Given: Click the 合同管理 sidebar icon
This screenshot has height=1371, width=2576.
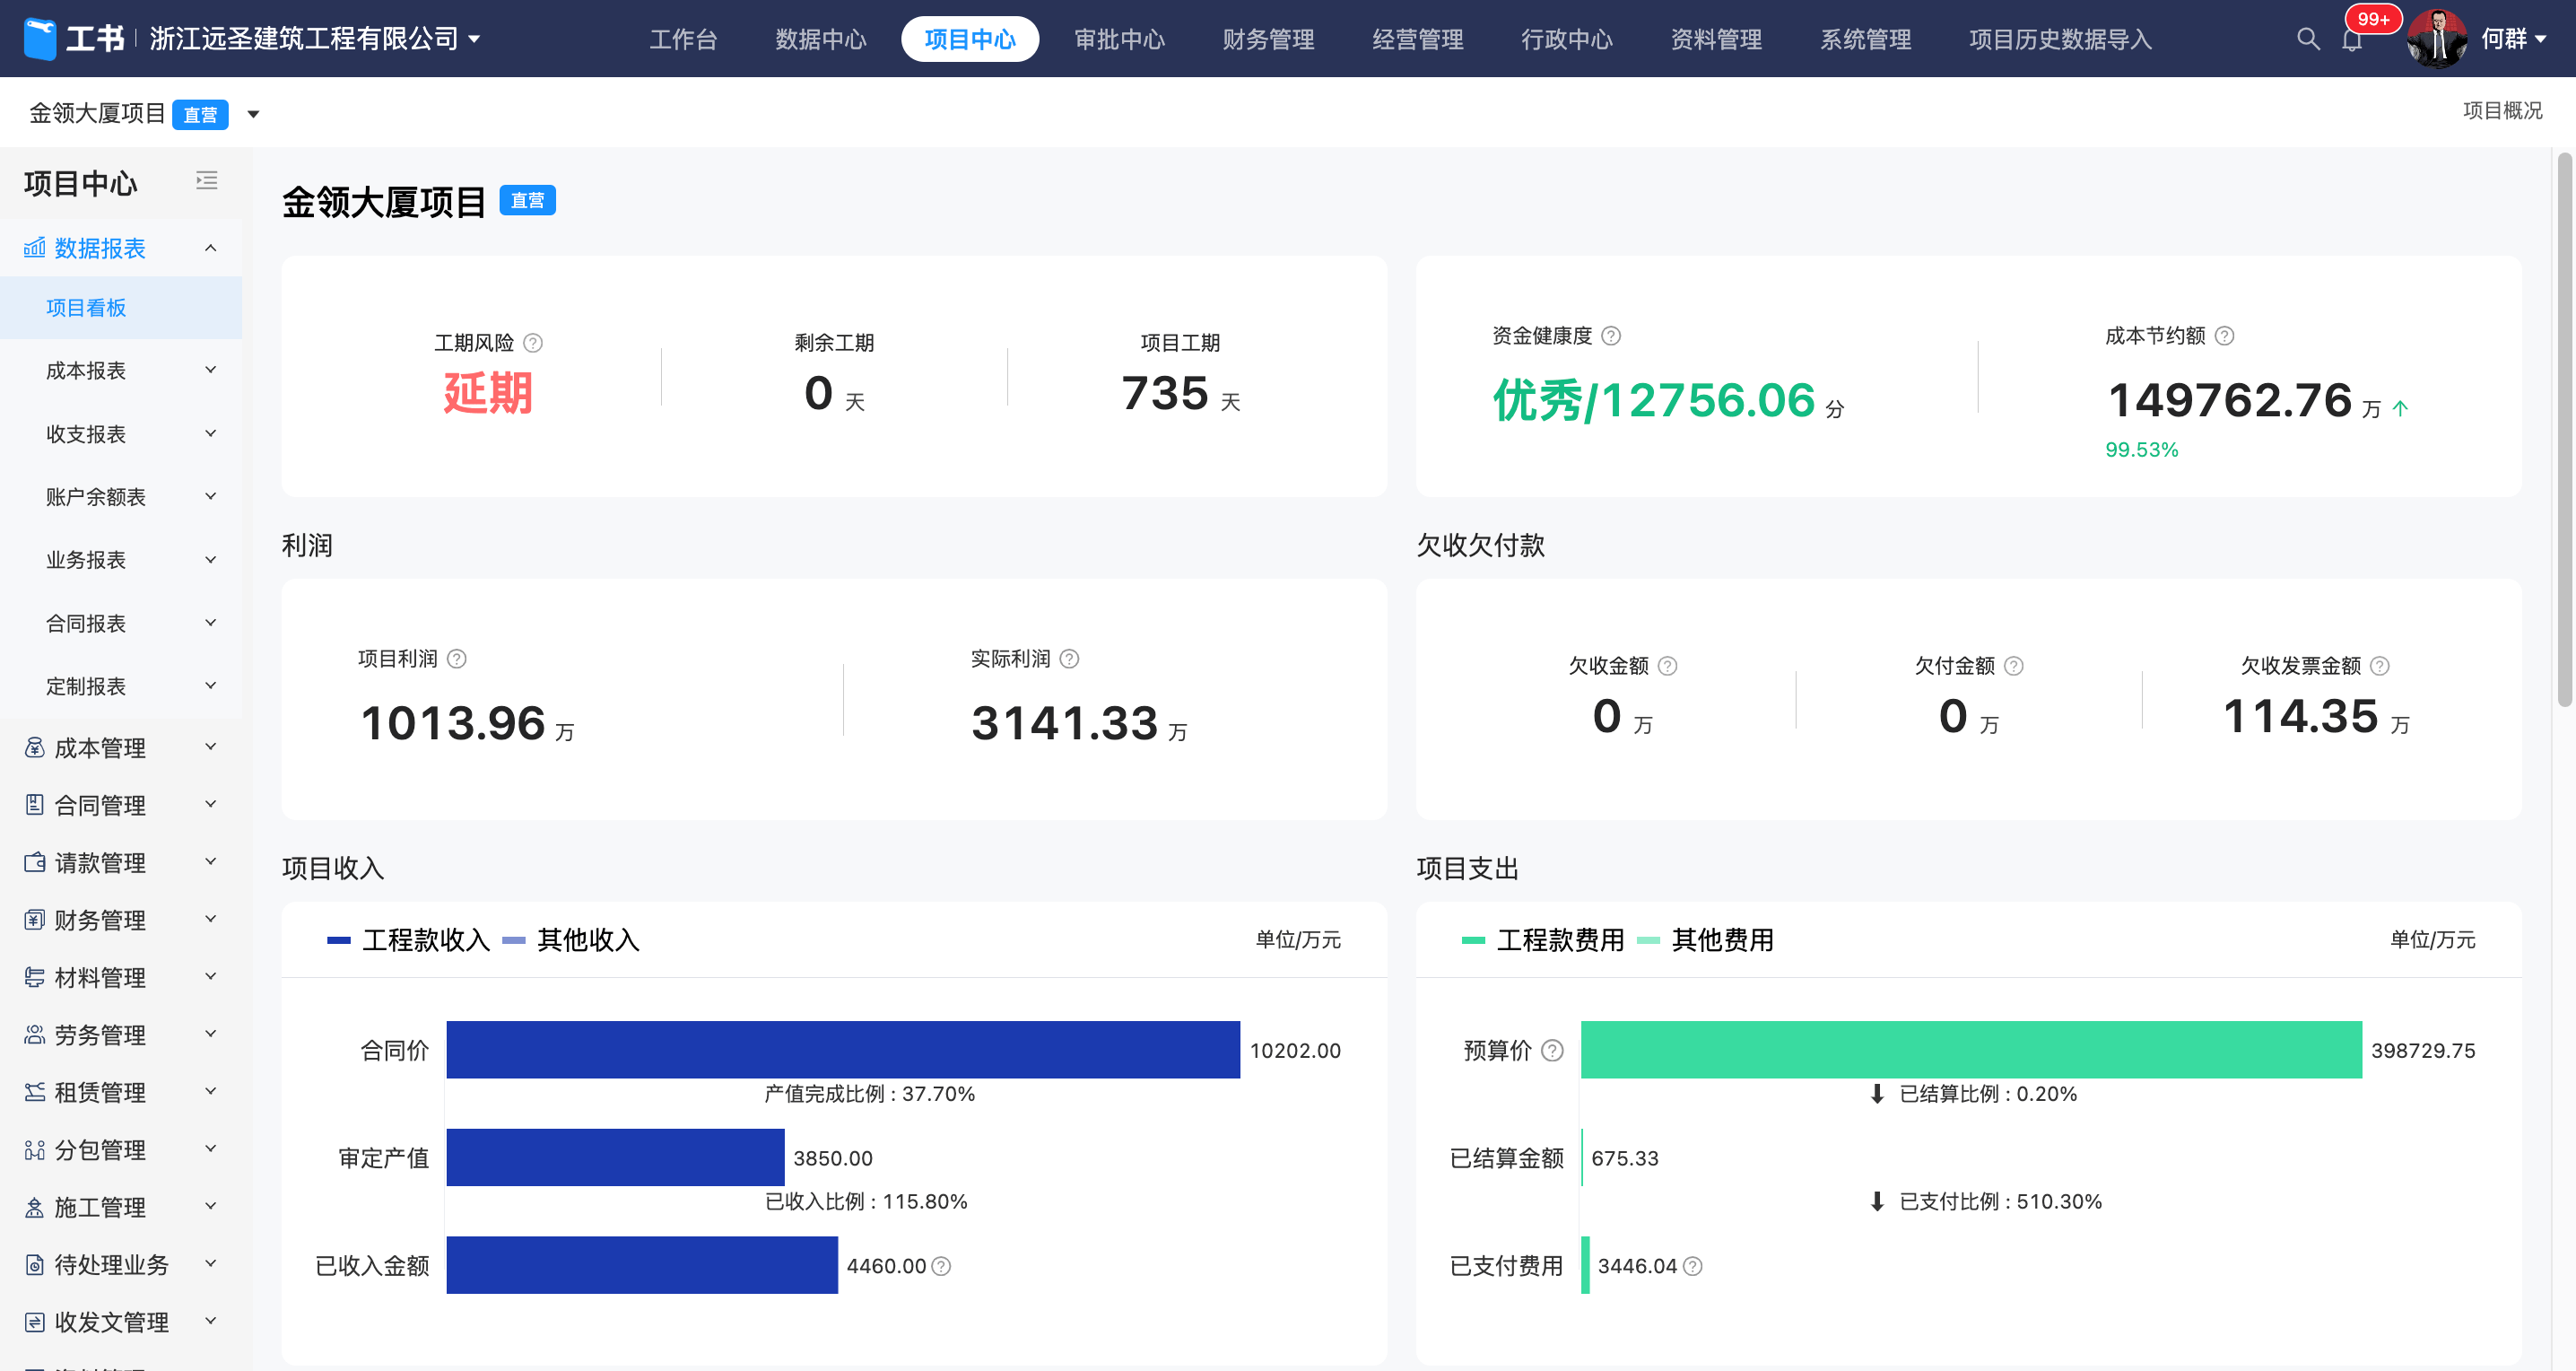Looking at the screenshot, I should click(x=34, y=804).
